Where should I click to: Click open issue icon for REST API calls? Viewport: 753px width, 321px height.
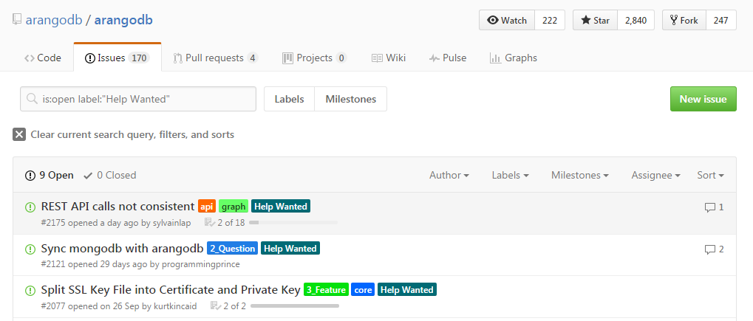[30, 207]
